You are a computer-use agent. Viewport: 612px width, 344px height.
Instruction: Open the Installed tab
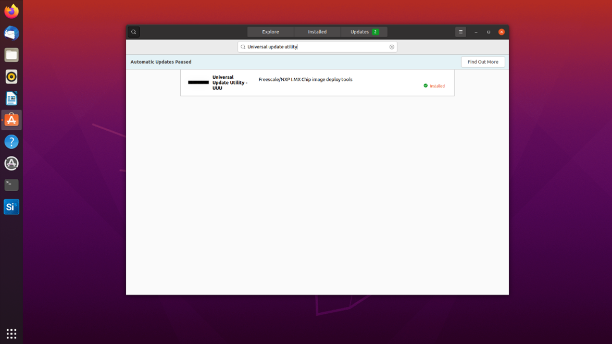coord(317,32)
